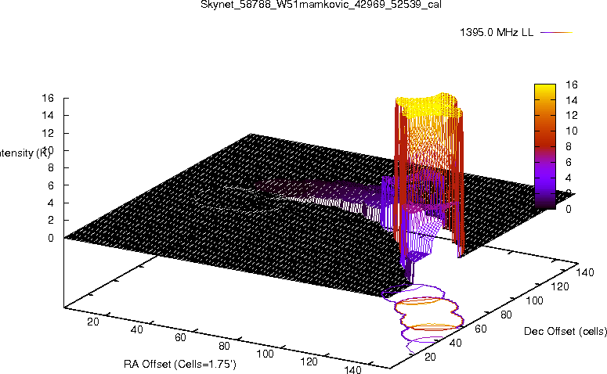Click RA Offset tick label 120
Viewport: 607px width, 374px height.
click(309, 361)
